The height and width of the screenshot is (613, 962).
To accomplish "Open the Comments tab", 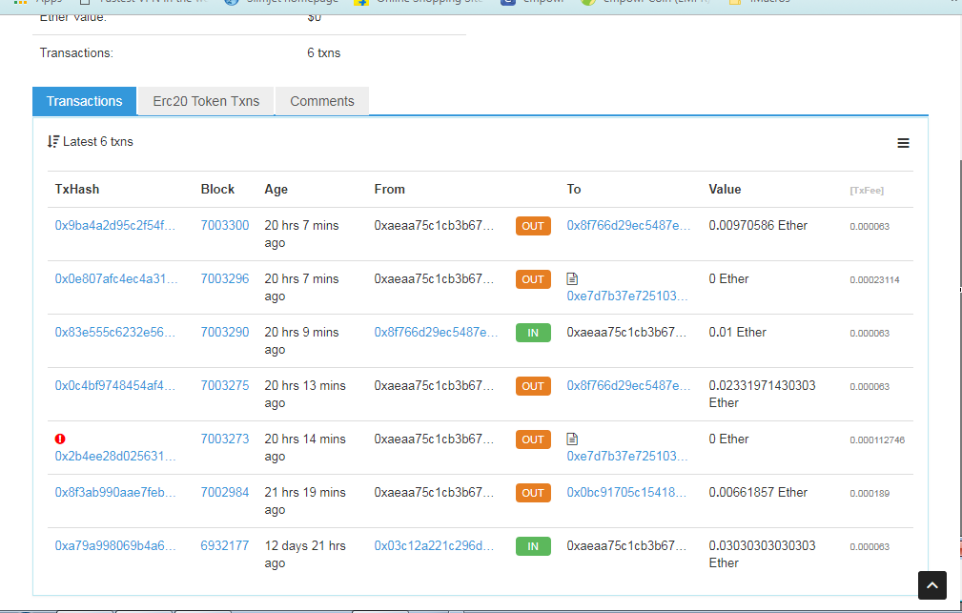I will click(322, 101).
